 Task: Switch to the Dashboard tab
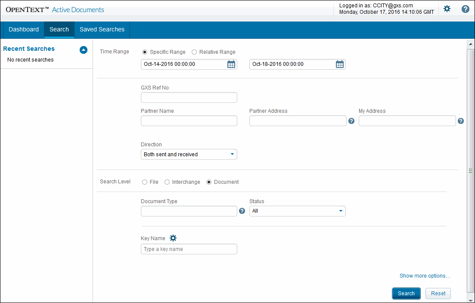pos(24,29)
